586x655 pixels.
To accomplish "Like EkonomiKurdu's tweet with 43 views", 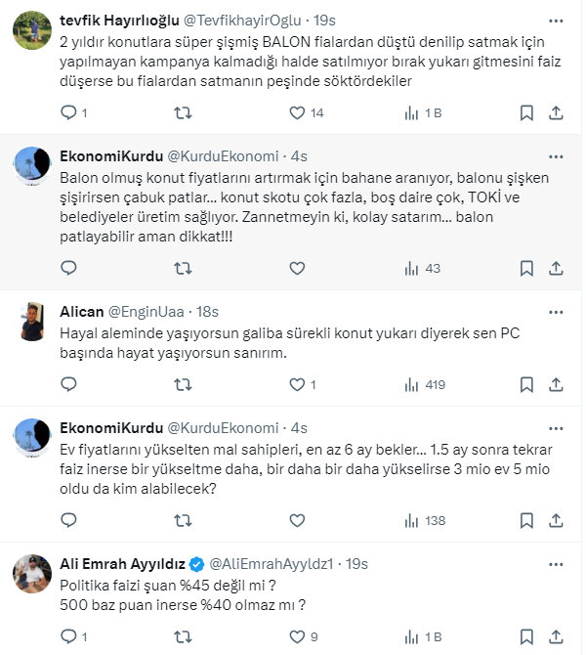I will 297,268.
